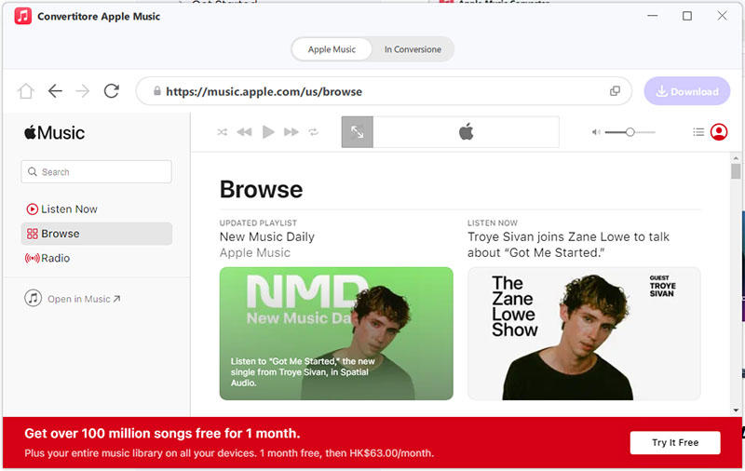Click the Search field in sidebar
The image size is (745, 471).
97,172
